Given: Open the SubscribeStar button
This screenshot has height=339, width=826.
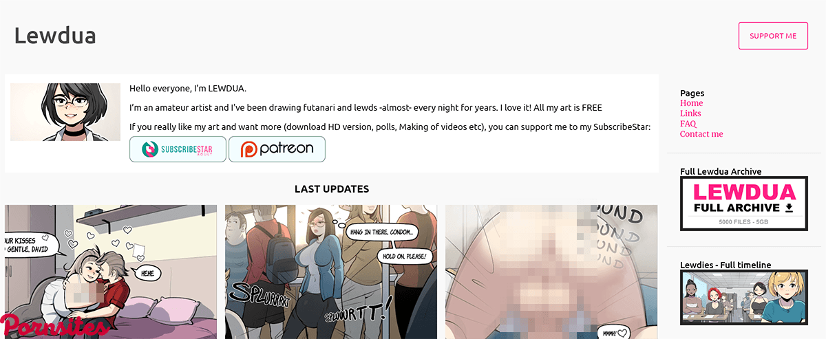Looking at the screenshot, I should click(x=178, y=149).
